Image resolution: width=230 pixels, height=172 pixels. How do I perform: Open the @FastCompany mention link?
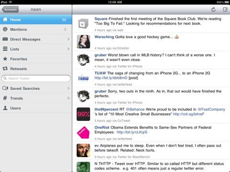(x=211, y=109)
